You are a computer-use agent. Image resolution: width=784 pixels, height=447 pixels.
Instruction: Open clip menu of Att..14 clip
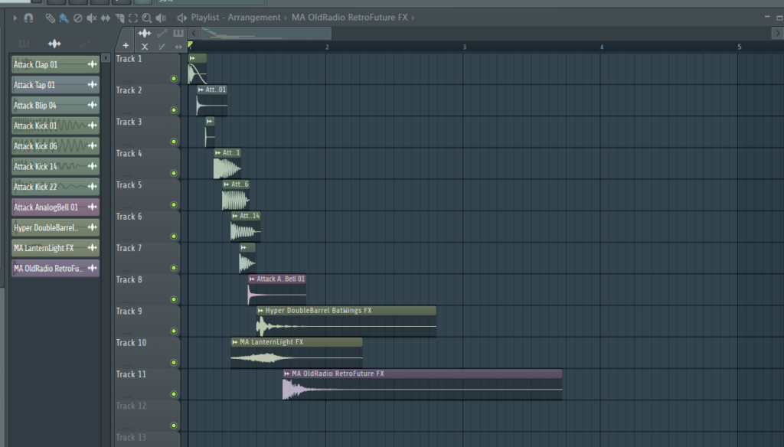pos(235,216)
